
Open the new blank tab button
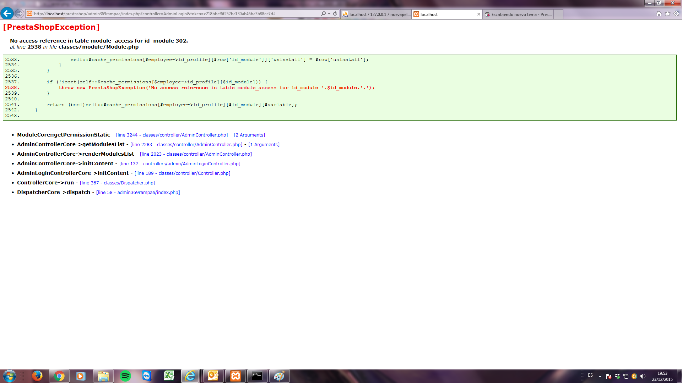tap(558, 15)
